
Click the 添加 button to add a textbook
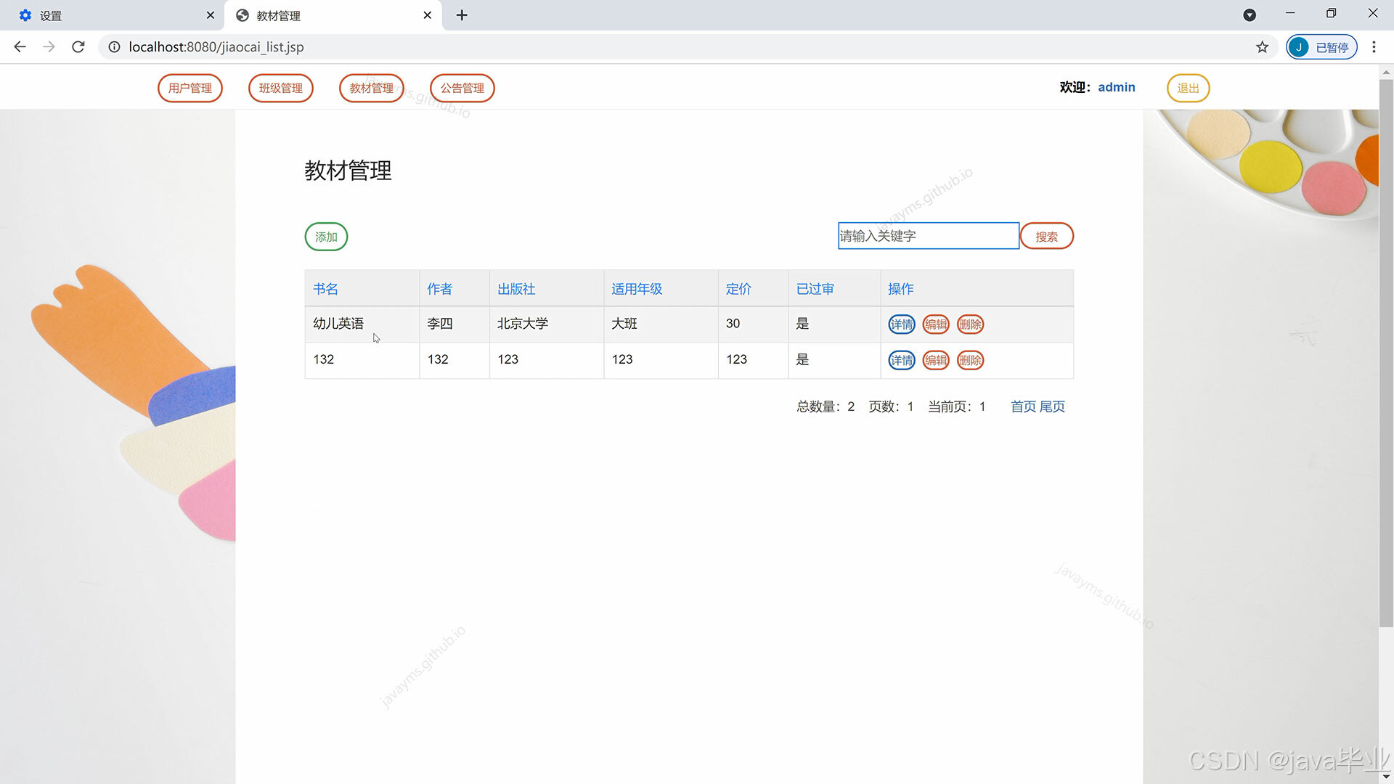326,237
